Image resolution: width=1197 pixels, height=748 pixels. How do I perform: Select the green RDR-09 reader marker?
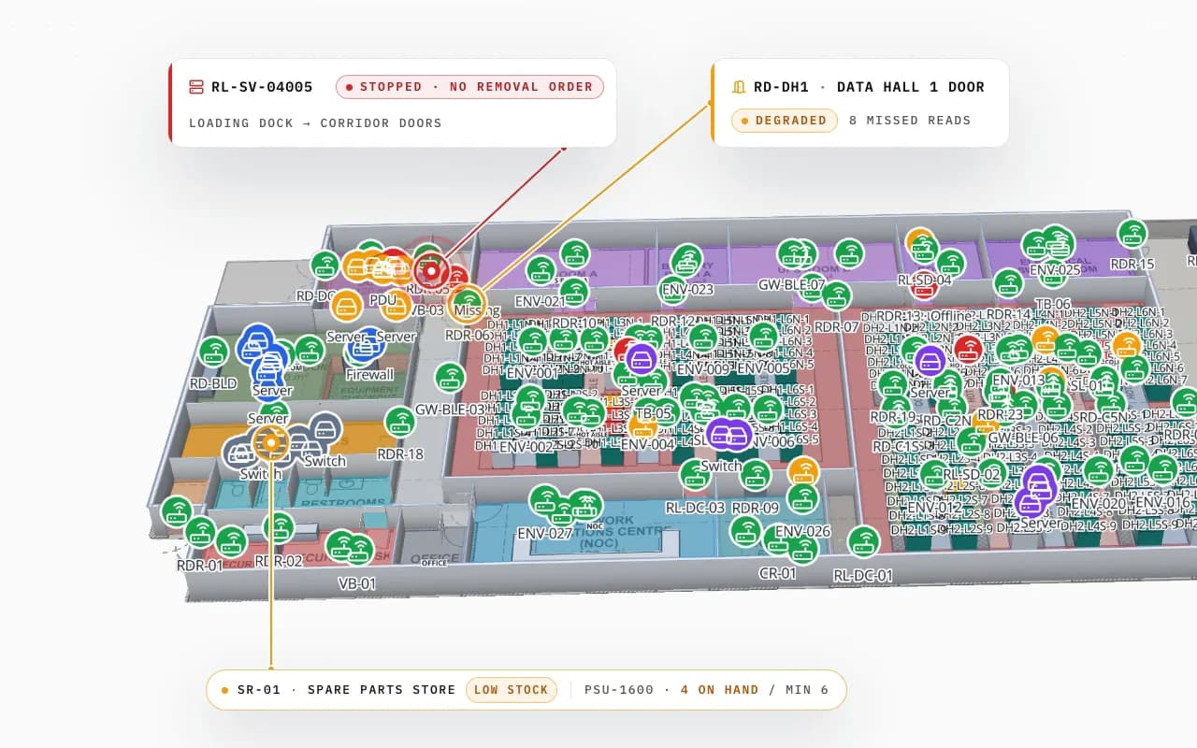pyautogui.click(x=755, y=475)
